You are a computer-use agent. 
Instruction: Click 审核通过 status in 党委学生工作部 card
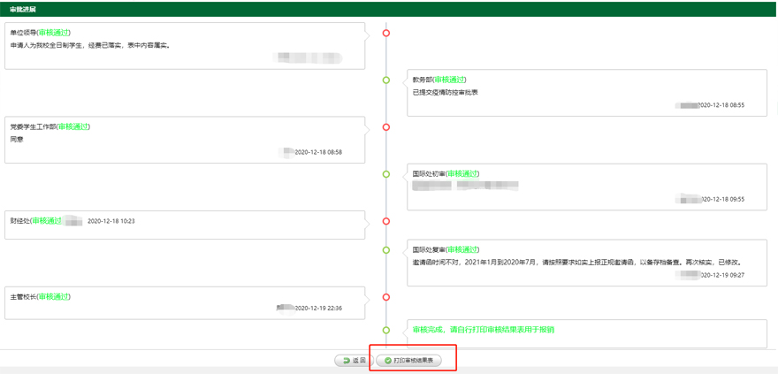tap(73, 126)
